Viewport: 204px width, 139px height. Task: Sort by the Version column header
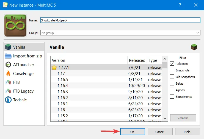click(x=89, y=60)
